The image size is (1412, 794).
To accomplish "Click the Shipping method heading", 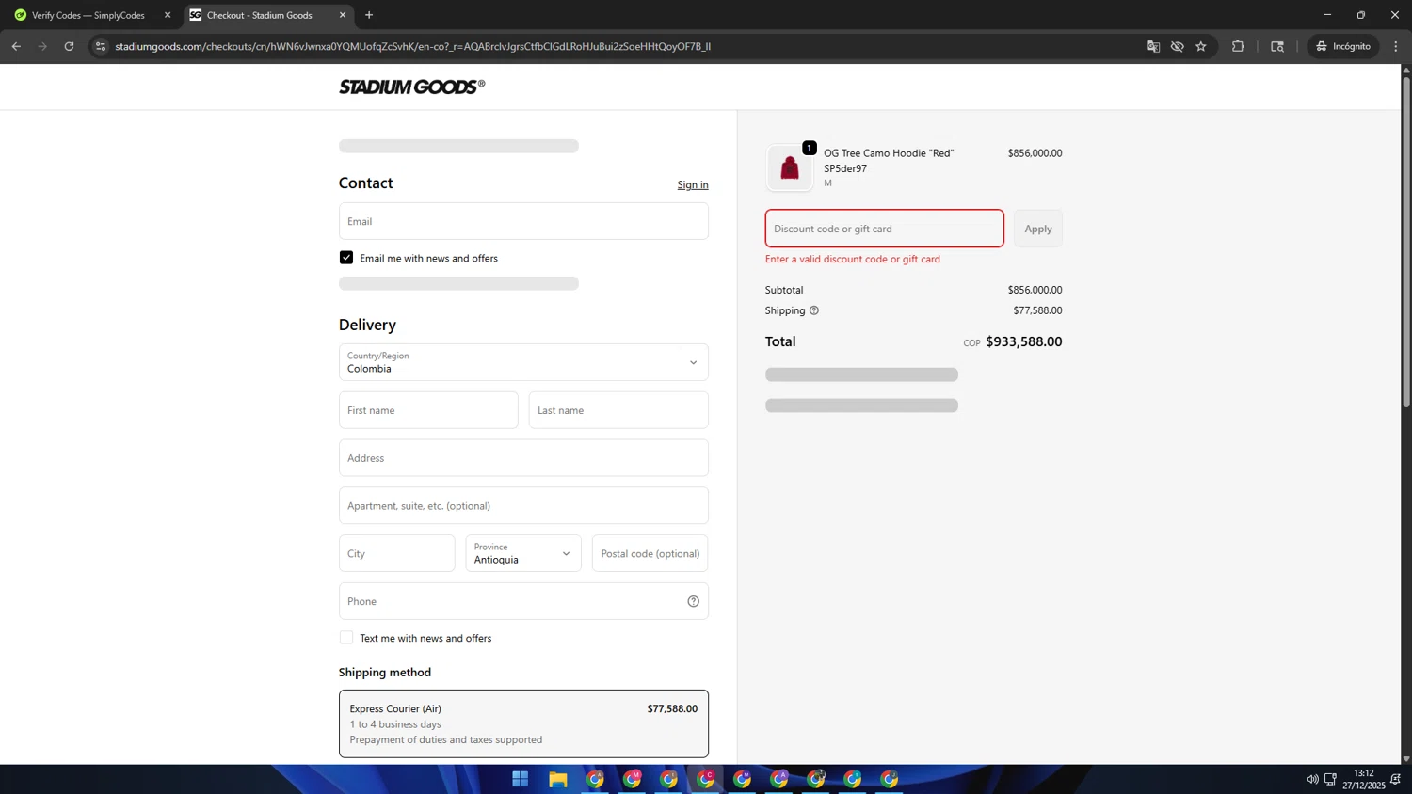I will (x=385, y=672).
